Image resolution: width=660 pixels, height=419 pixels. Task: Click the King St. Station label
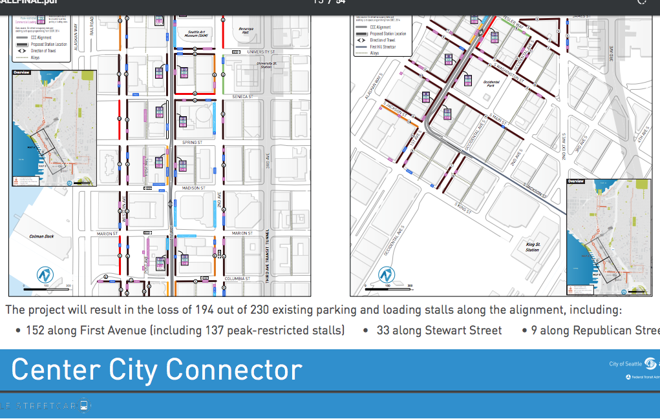tap(532, 247)
